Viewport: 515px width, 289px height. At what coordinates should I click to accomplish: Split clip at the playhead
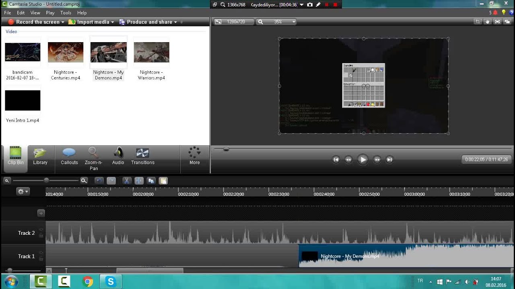[x=139, y=181]
